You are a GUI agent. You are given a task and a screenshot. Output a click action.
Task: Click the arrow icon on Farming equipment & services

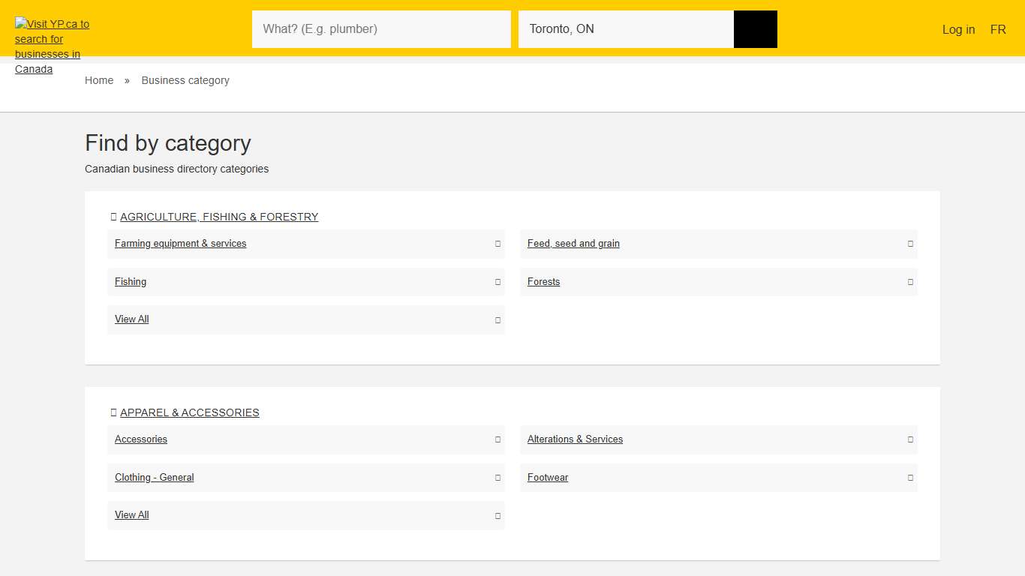497,244
